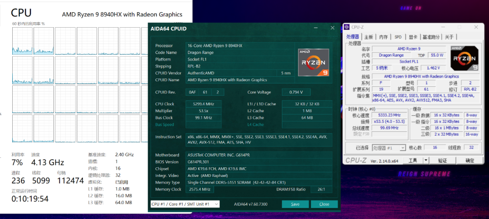The image size is (489, 219).
Task: Click the Ryzen 9 logo in CPU-Z
Action: pyautogui.click(x=465, y=58)
